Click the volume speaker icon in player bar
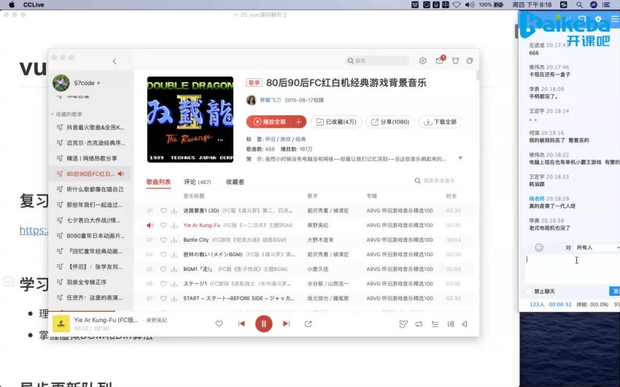 click(465, 324)
